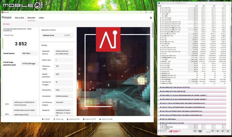
Task: Click the Procyon results vertical scrollbar
Action: tap(153, 30)
